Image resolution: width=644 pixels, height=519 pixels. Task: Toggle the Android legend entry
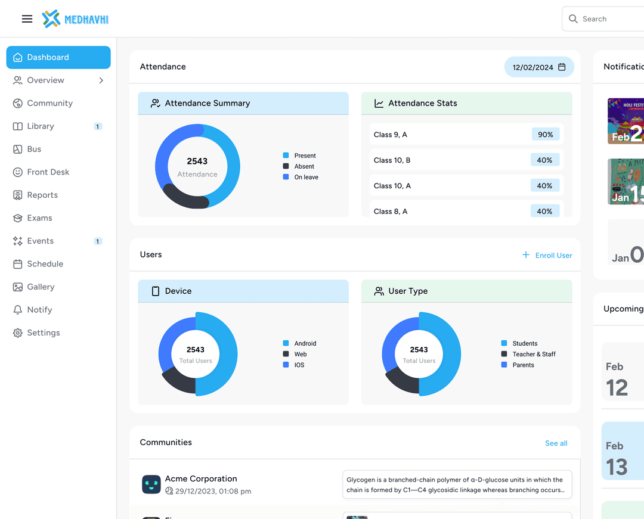click(x=305, y=343)
